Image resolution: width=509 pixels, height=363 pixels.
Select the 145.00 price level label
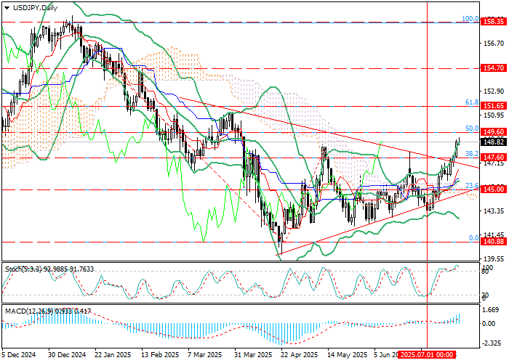pos(494,189)
